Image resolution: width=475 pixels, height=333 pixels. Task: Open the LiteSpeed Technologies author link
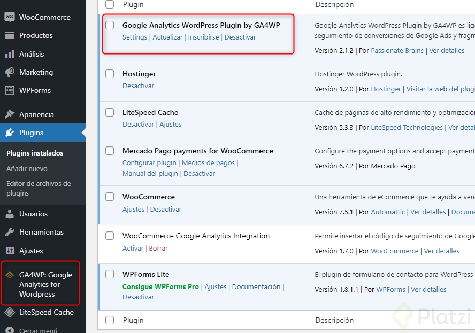click(x=407, y=127)
